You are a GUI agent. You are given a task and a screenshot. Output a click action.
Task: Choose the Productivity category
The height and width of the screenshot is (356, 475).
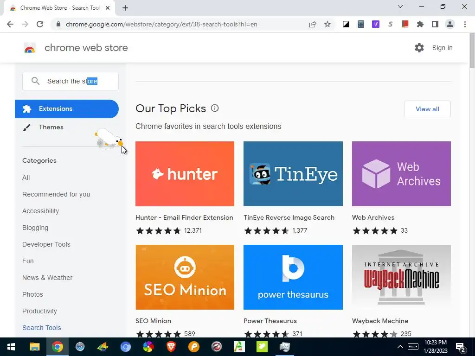click(x=40, y=311)
